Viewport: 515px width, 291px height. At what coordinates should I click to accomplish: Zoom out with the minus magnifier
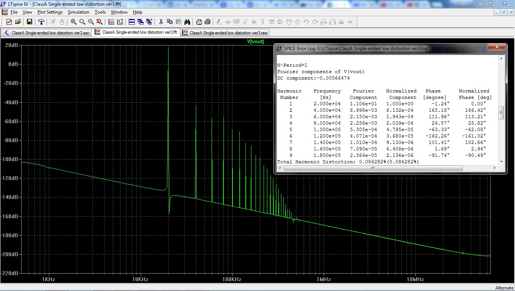pyautogui.click(x=91, y=22)
